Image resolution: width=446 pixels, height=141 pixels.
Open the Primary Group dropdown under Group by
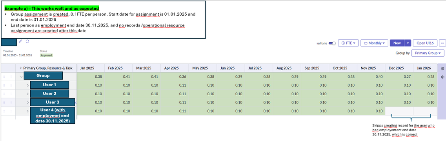pos(428,53)
